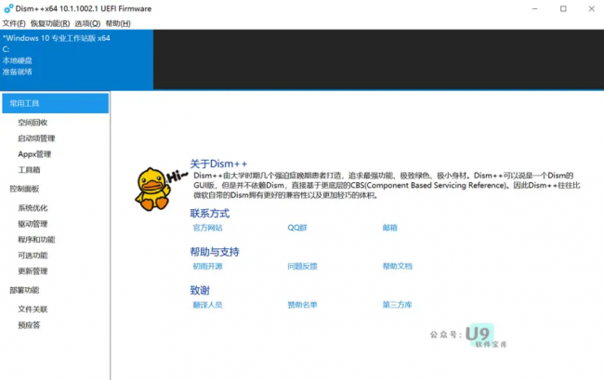Viewport: 604px width, 380px height.
Task: Open 启动项管理 in the sidebar
Action: (x=36, y=138)
